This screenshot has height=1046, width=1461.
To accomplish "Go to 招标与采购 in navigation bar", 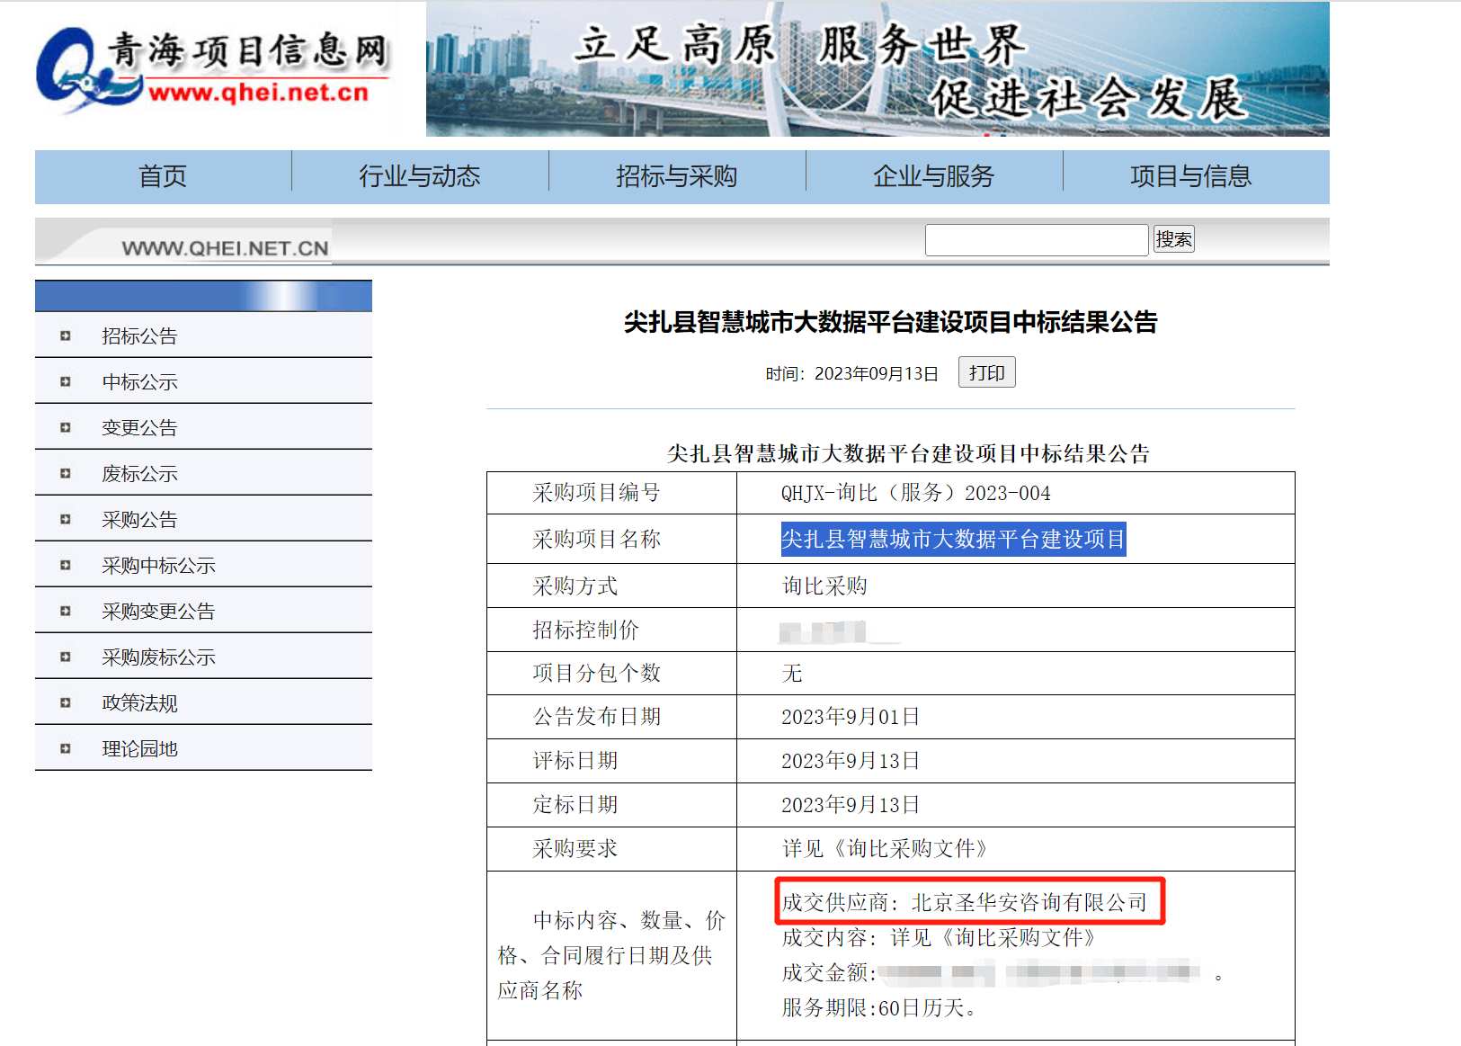I will pyautogui.click(x=677, y=176).
